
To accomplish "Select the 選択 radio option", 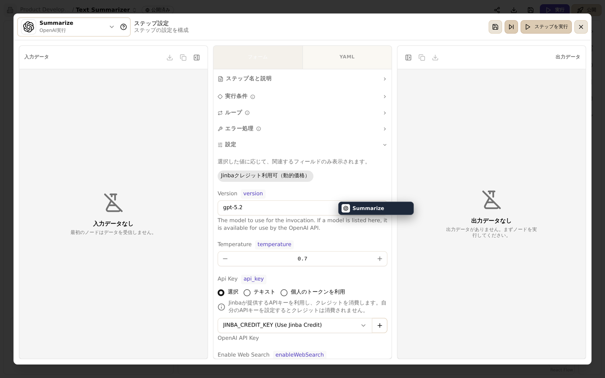I will click(221, 293).
